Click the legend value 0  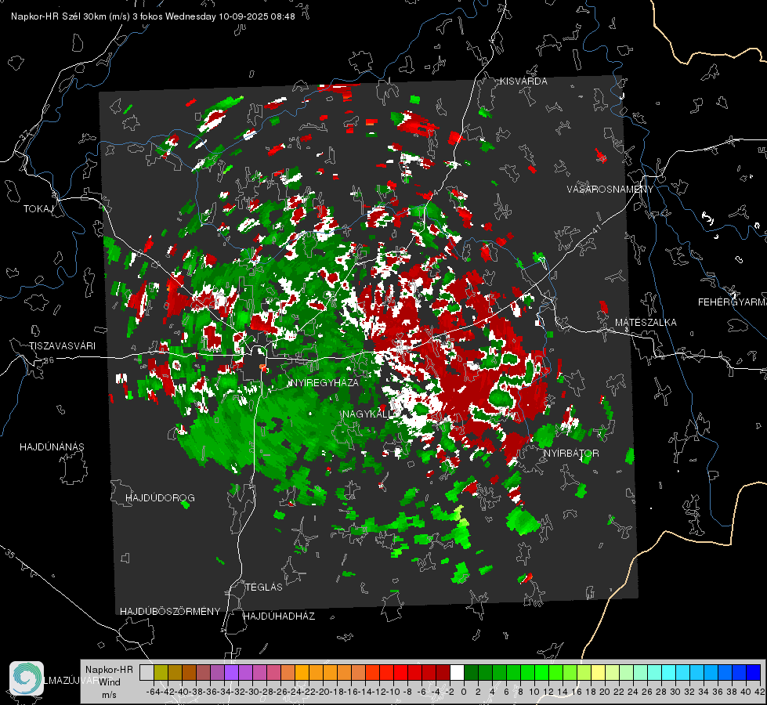click(464, 692)
